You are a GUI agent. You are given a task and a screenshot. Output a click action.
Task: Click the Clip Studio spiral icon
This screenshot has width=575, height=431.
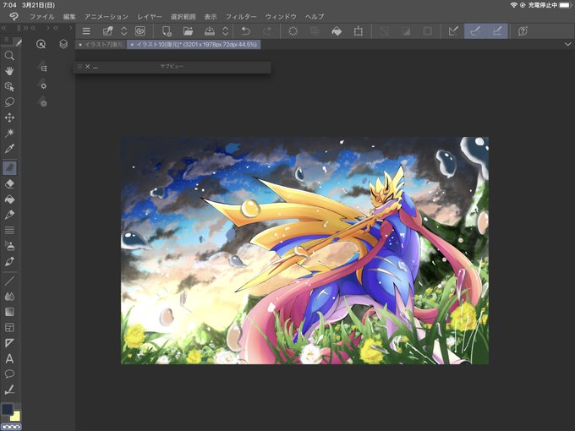point(140,31)
